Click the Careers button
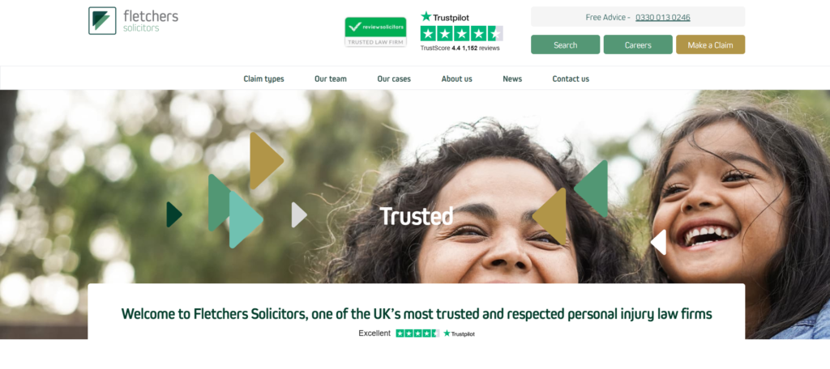 click(x=638, y=45)
